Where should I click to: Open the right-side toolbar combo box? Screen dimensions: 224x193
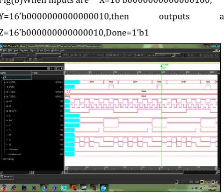(166, 55)
